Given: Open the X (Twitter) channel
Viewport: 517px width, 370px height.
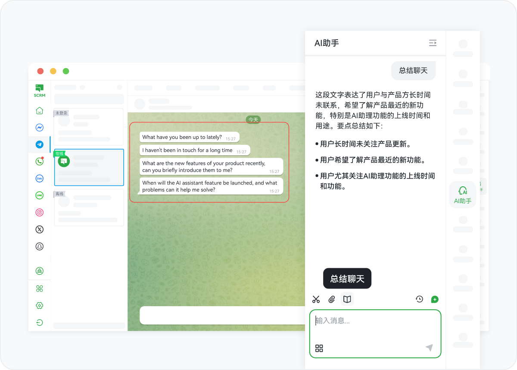Looking at the screenshot, I should click(39, 229).
